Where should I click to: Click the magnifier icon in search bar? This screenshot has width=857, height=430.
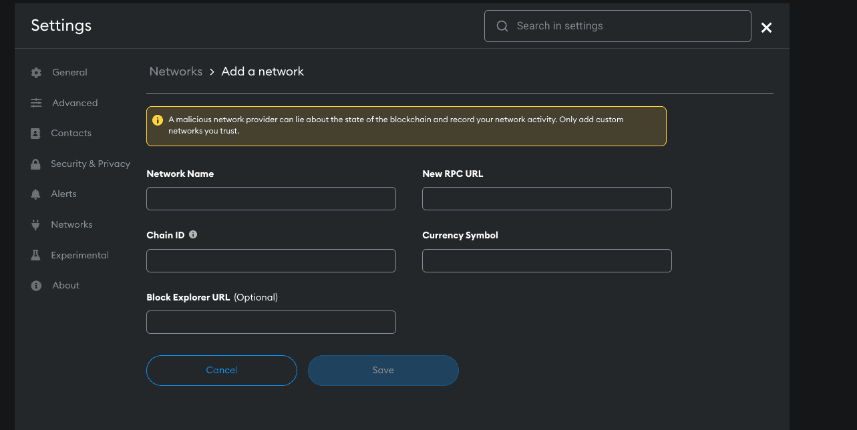point(502,26)
